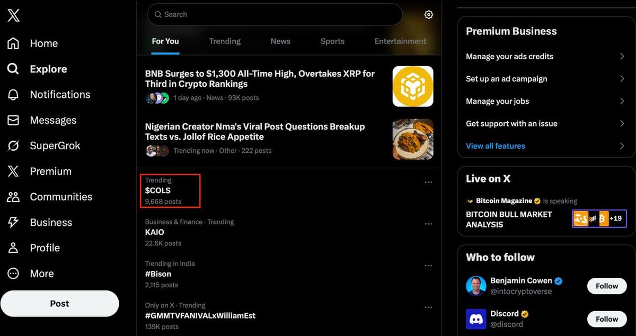This screenshot has height=336, width=636.
Task: Open Notifications bell icon
Action: 13,95
